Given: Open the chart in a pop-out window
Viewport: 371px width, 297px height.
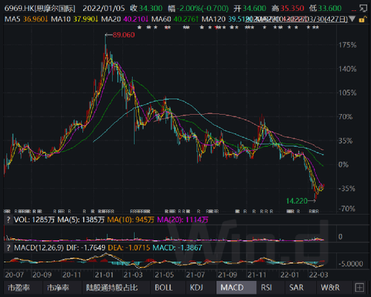Looking at the screenshot, I should coord(363,9).
